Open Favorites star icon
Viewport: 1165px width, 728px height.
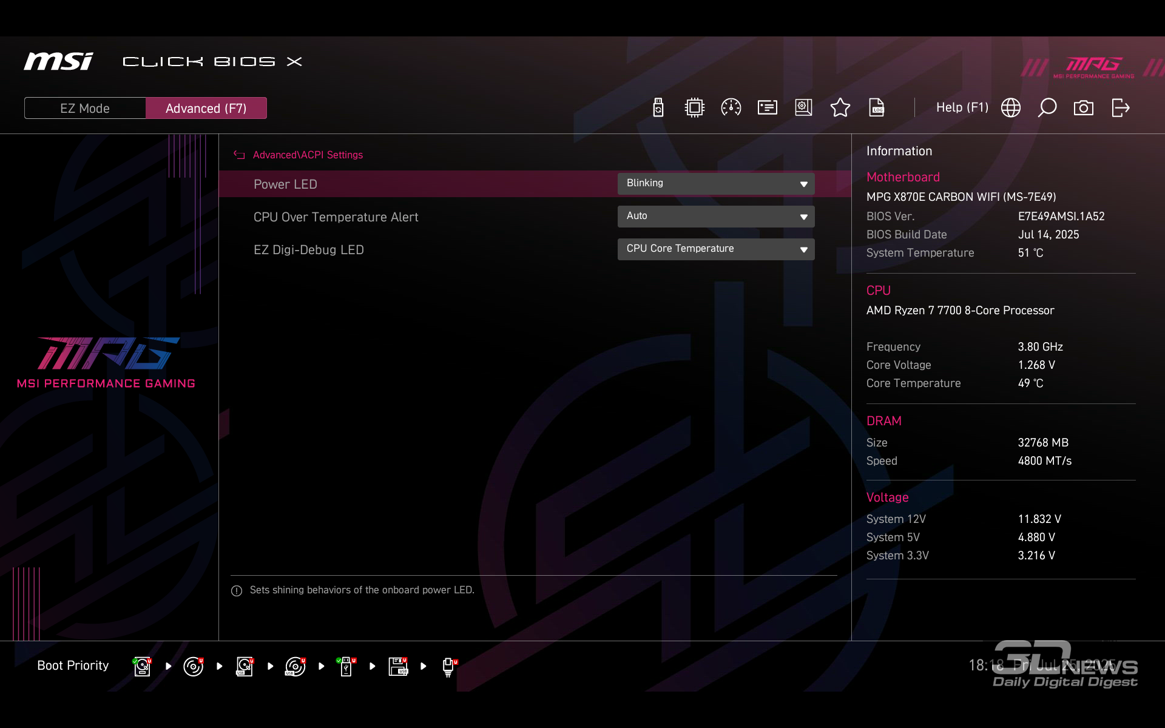[840, 108]
